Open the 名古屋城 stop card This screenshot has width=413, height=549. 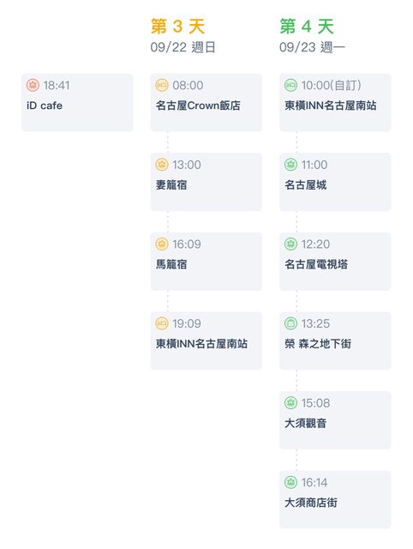pyautogui.click(x=335, y=182)
